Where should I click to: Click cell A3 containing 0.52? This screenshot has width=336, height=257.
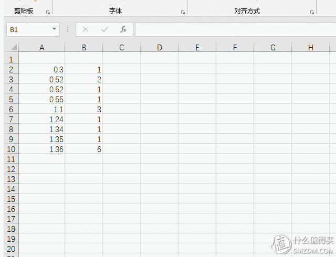(x=42, y=79)
